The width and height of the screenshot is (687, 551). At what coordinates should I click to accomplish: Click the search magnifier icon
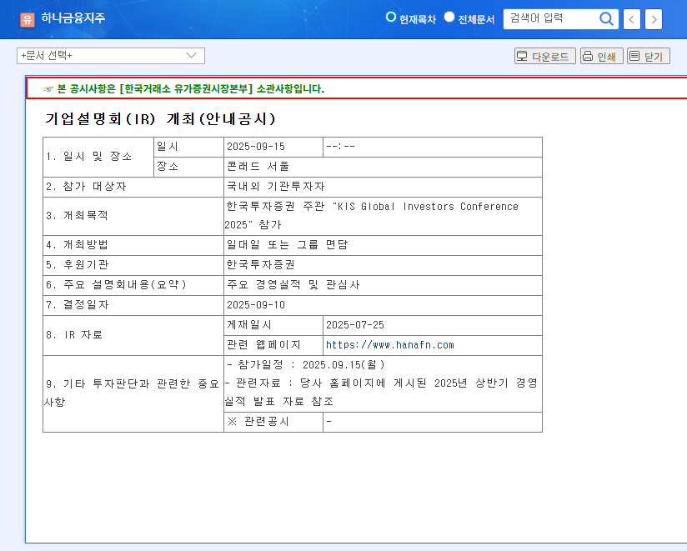click(x=606, y=19)
